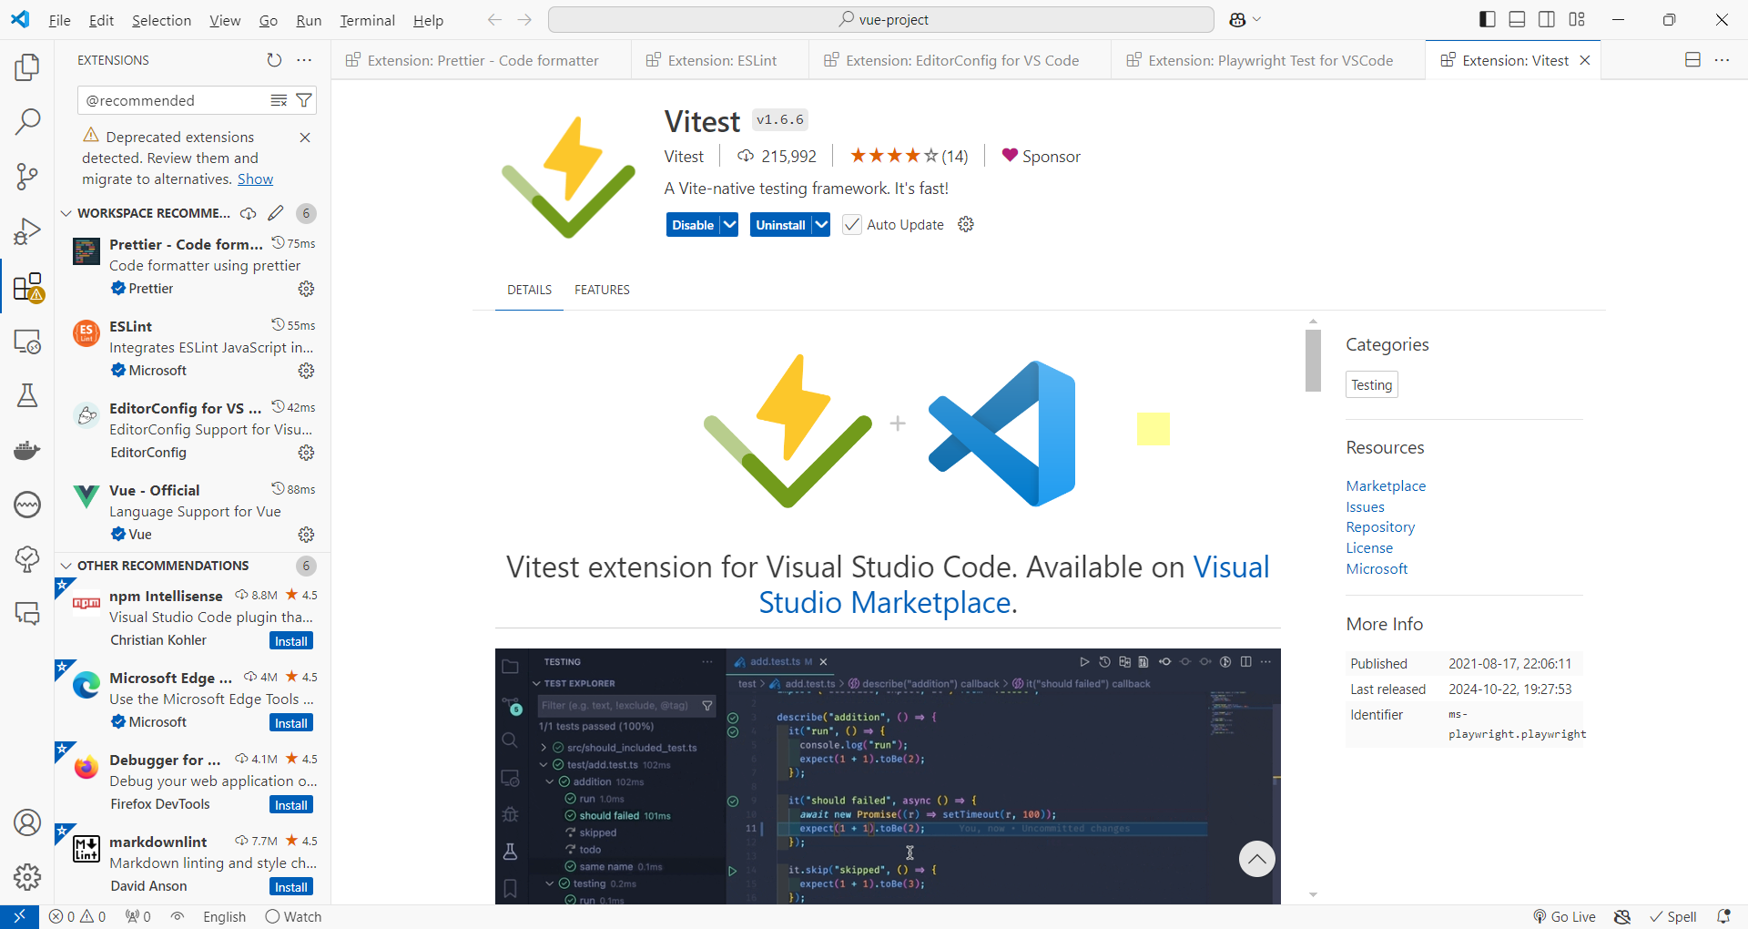The height and width of the screenshot is (929, 1748).
Task: Sponsor the Vitest extension
Action: (1041, 157)
